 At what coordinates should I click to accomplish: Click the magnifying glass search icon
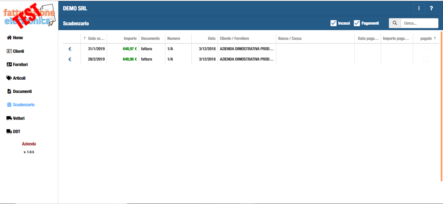pyautogui.click(x=395, y=23)
